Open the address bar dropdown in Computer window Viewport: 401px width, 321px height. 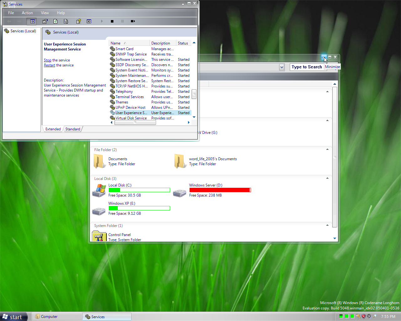[x=282, y=67]
